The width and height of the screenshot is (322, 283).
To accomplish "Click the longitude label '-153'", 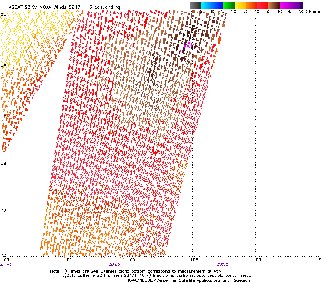I will tap(256, 260).
